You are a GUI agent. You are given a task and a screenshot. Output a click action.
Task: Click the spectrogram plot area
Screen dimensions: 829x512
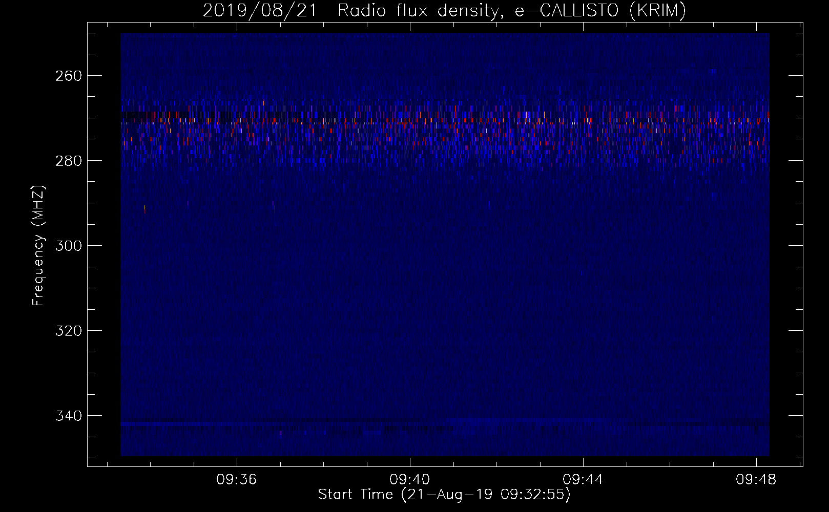445,244
